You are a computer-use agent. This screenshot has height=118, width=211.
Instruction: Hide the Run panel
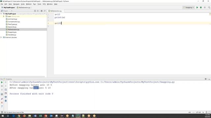pyautogui.click(x=209, y=79)
